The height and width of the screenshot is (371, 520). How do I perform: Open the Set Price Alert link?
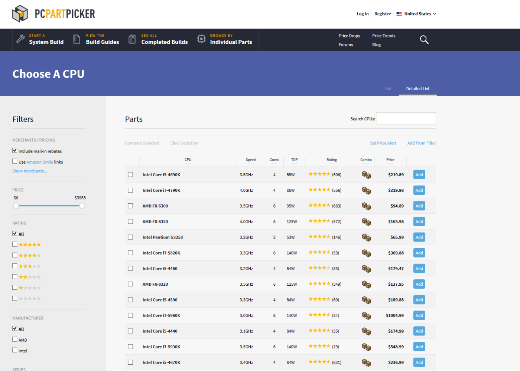point(383,143)
